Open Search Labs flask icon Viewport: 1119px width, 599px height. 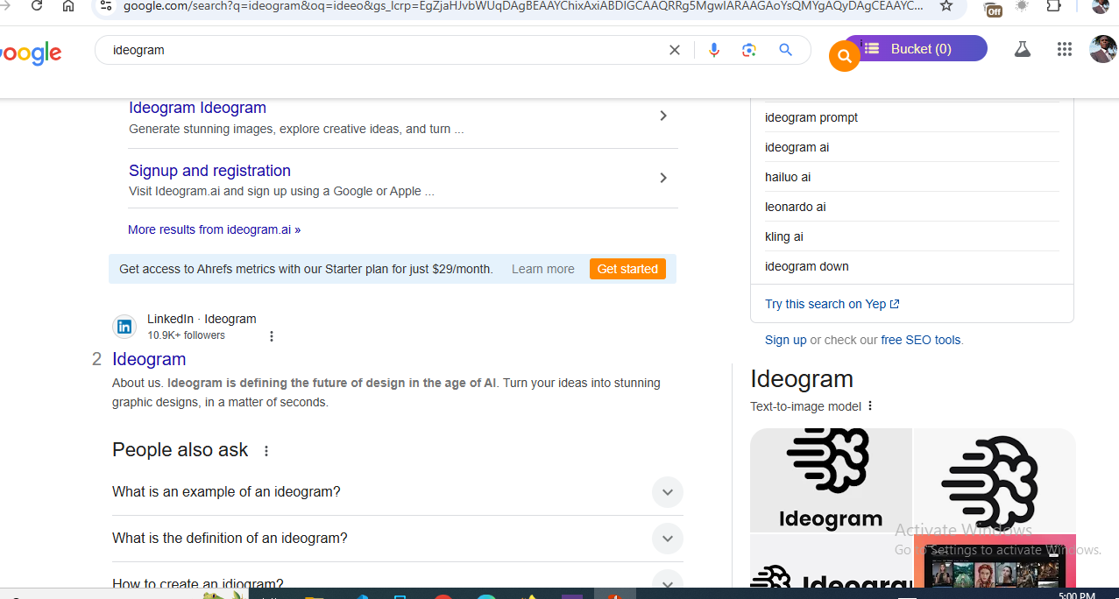pos(1022,50)
